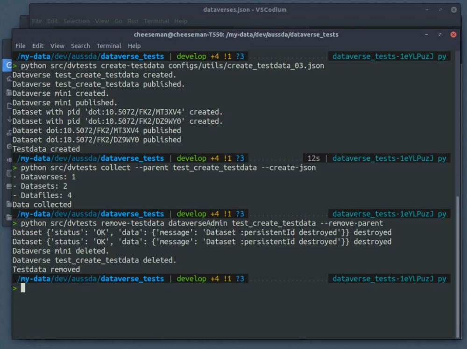This screenshot has height=349, width=467.
Task: Click the terminal vertical scrollbar thumb
Action: coord(458,266)
